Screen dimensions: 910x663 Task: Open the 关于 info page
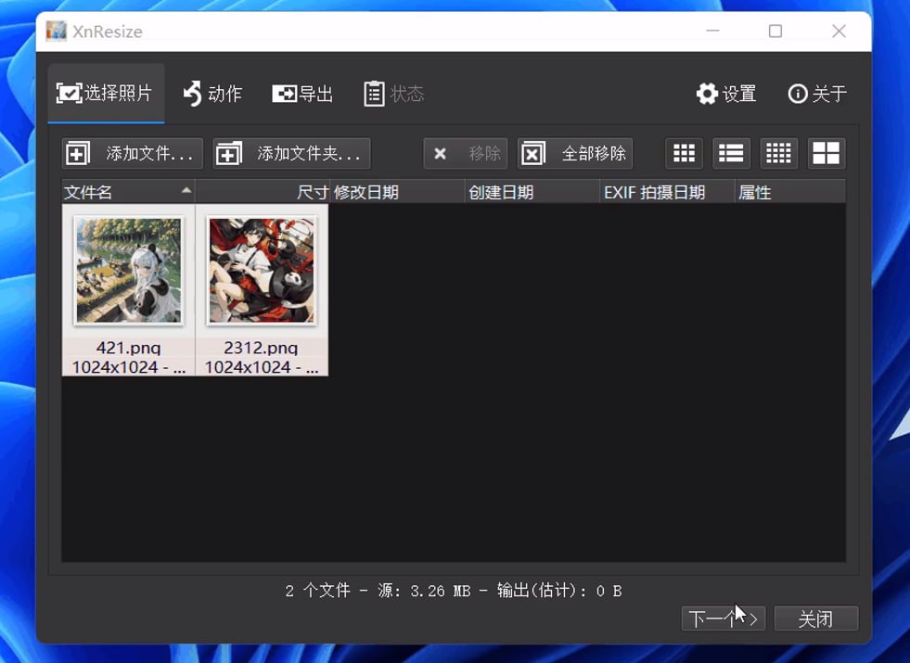tap(817, 94)
